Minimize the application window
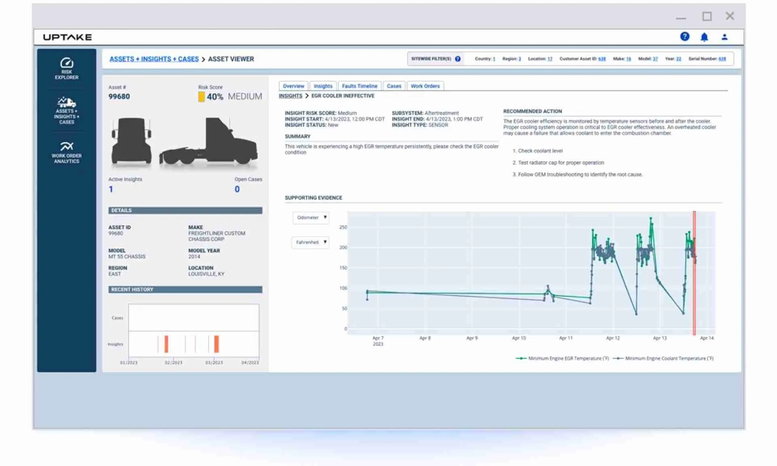The image size is (777, 466). click(681, 18)
